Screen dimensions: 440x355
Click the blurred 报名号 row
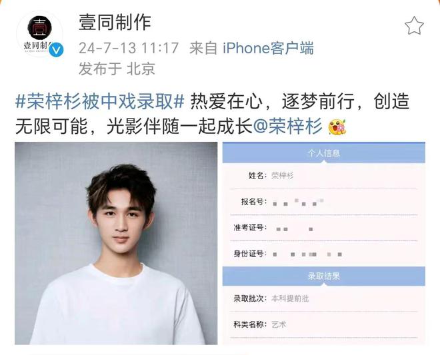coord(324,202)
